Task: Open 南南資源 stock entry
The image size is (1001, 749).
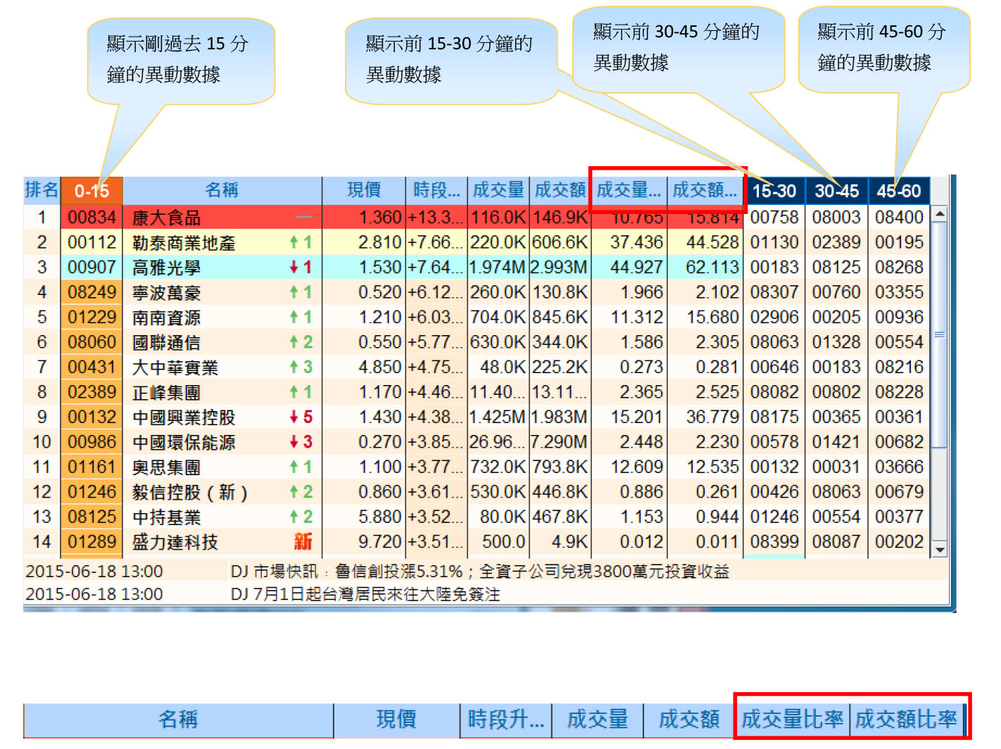Action: click(x=167, y=317)
